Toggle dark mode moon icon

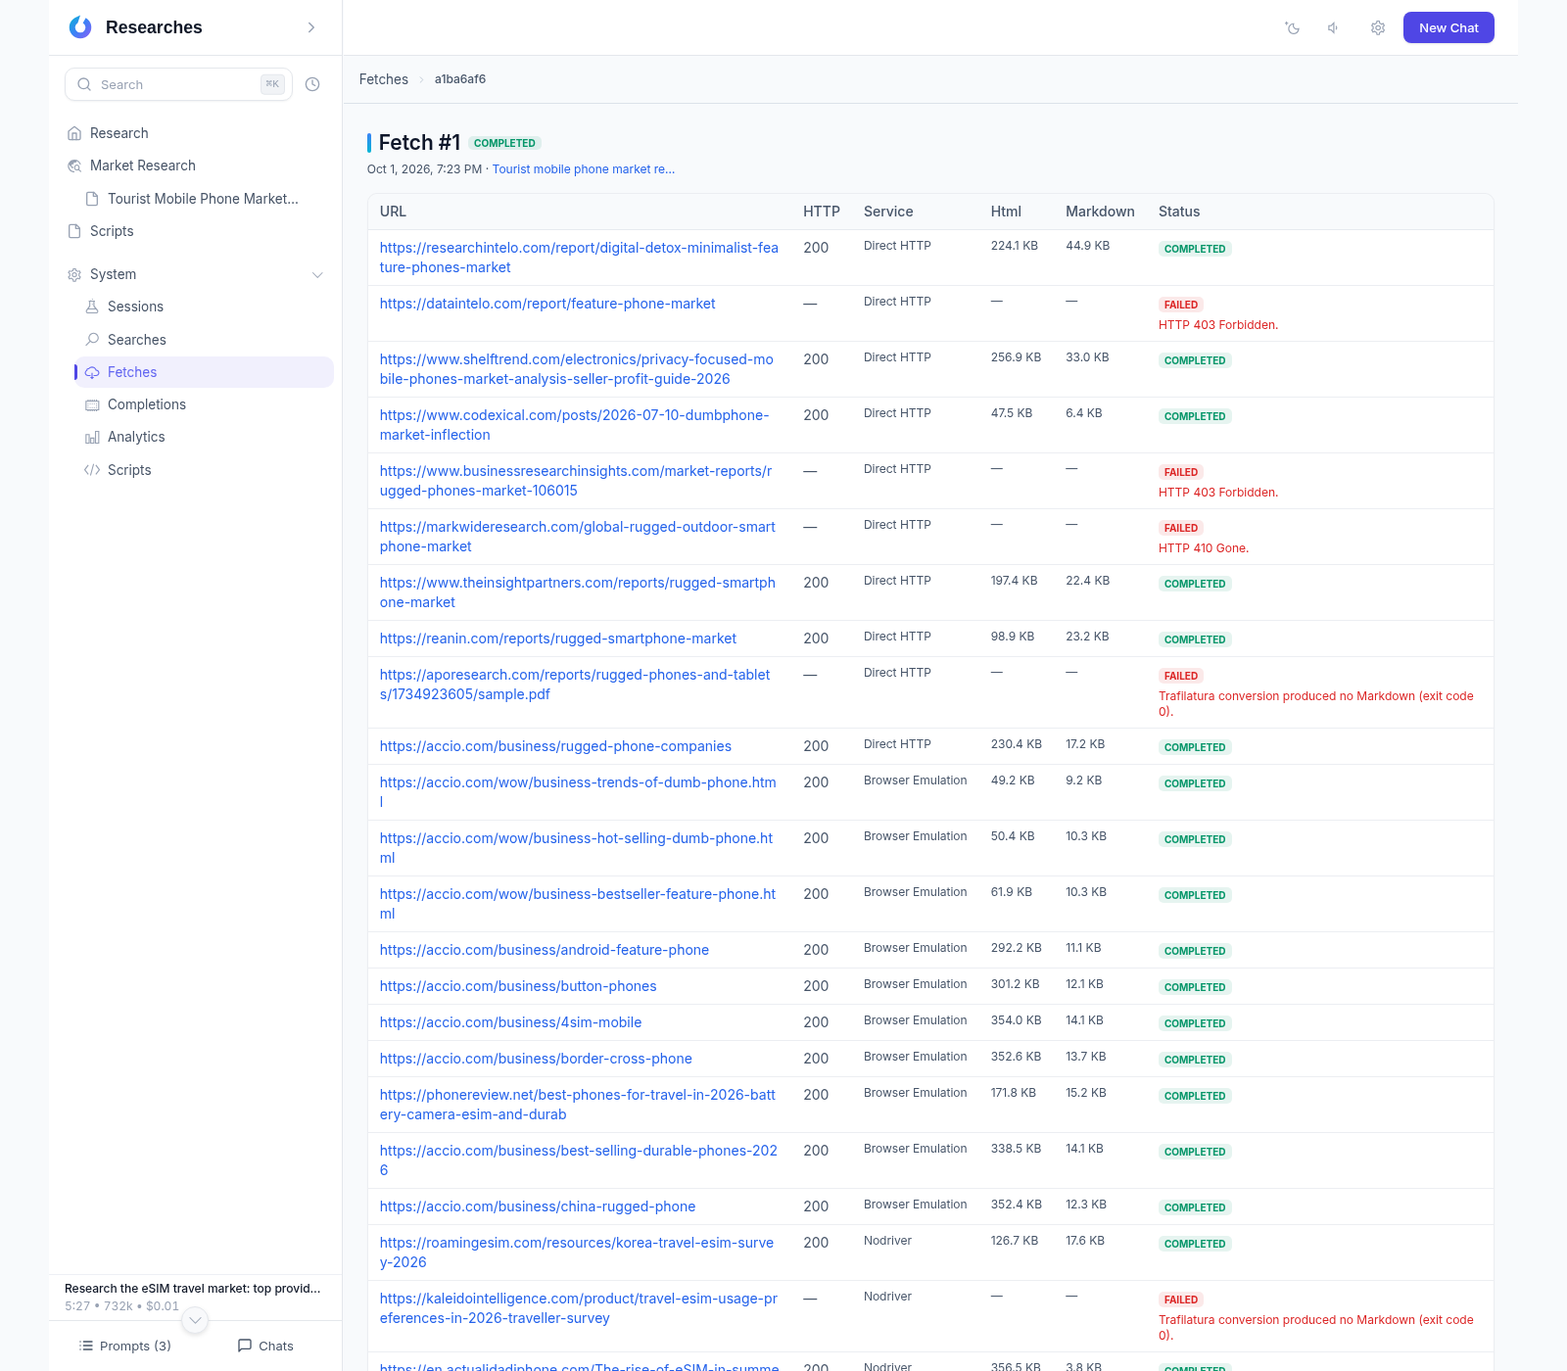(1293, 27)
